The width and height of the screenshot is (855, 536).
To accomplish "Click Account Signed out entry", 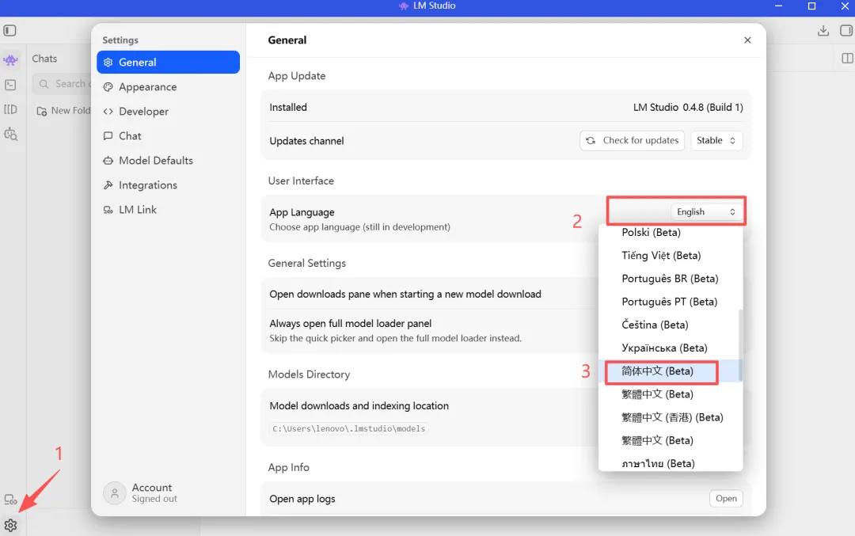I will pos(141,493).
